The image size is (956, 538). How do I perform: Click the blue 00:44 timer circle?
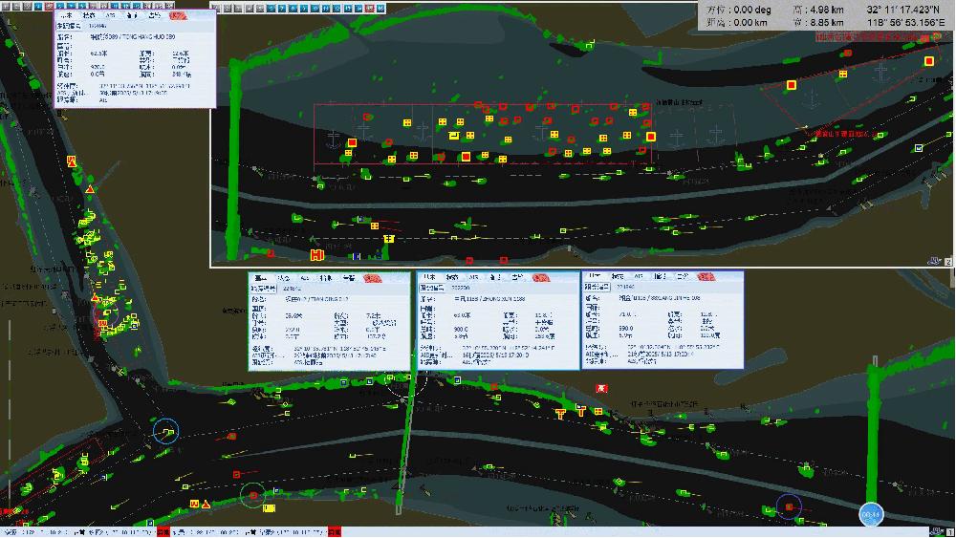coord(870,514)
